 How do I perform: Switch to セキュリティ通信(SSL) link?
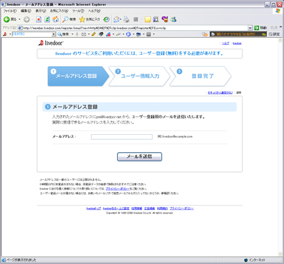click(x=220, y=93)
